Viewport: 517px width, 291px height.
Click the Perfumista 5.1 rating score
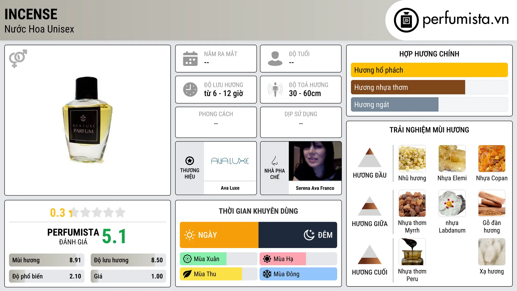click(x=114, y=236)
